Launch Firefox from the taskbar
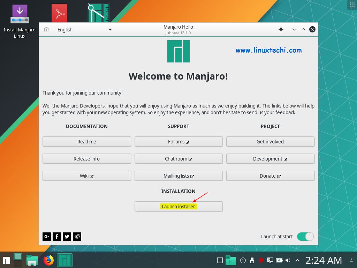 [x=48, y=260]
